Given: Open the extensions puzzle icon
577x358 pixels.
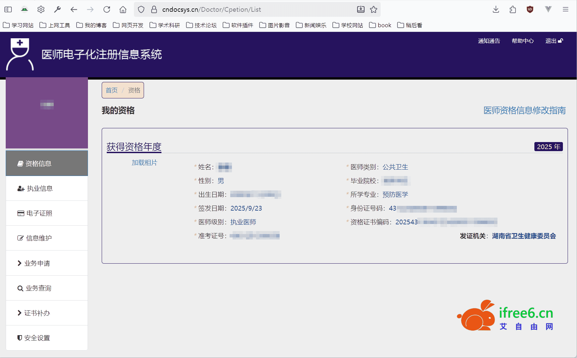Looking at the screenshot, I should tap(513, 9).
